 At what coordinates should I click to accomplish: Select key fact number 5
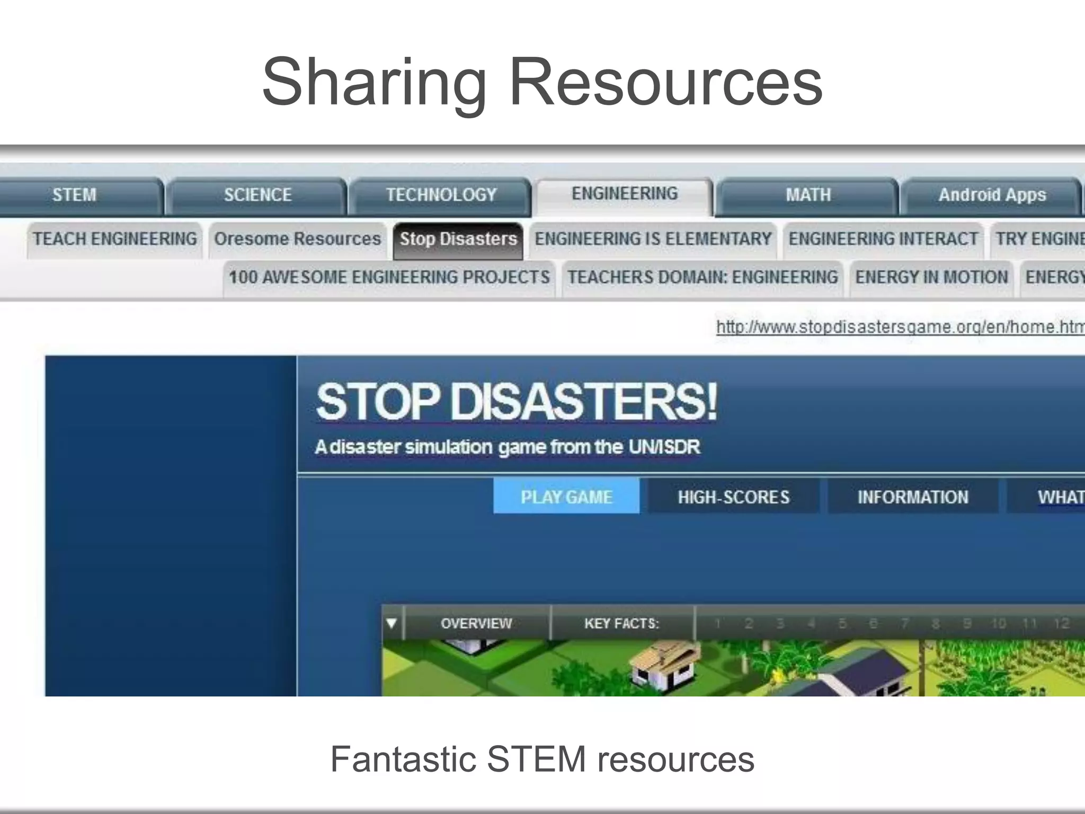pos(842,624)
